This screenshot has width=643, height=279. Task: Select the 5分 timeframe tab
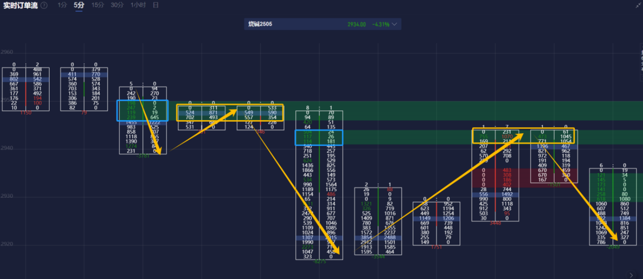79,5
